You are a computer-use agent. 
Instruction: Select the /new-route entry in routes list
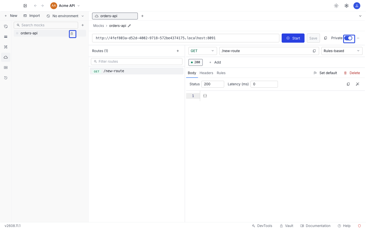coord(137,71)
